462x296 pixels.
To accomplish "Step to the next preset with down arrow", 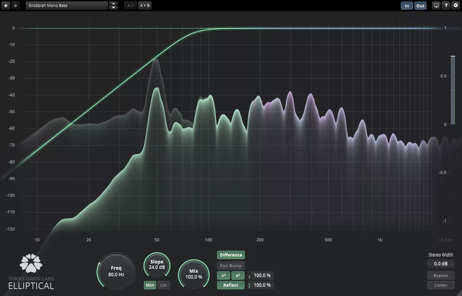I will pyautogui.click(x=113, y=8).
